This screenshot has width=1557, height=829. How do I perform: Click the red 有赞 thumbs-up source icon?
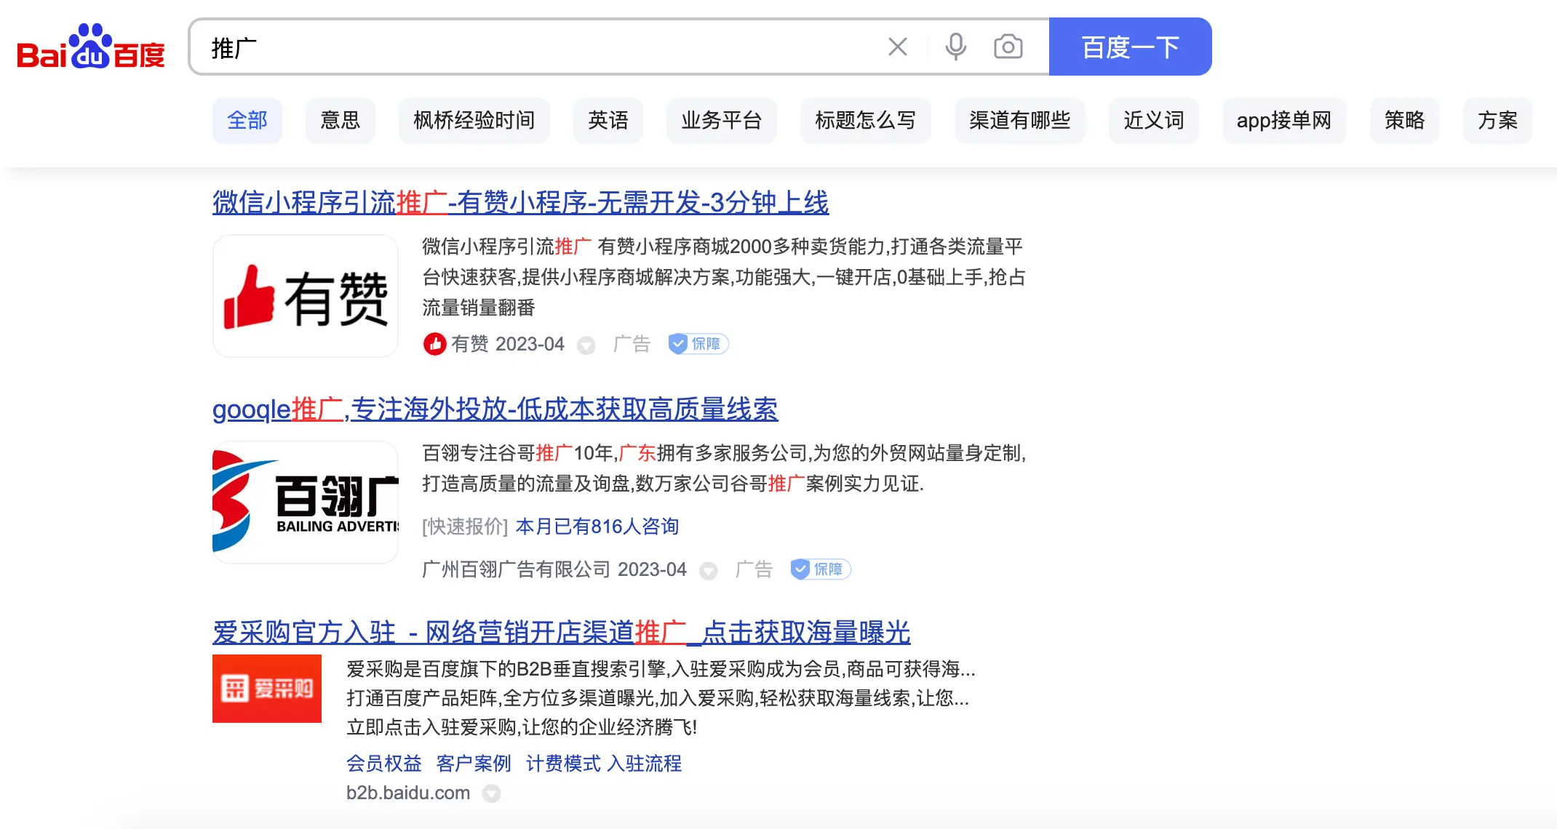(x=434, y=344)
